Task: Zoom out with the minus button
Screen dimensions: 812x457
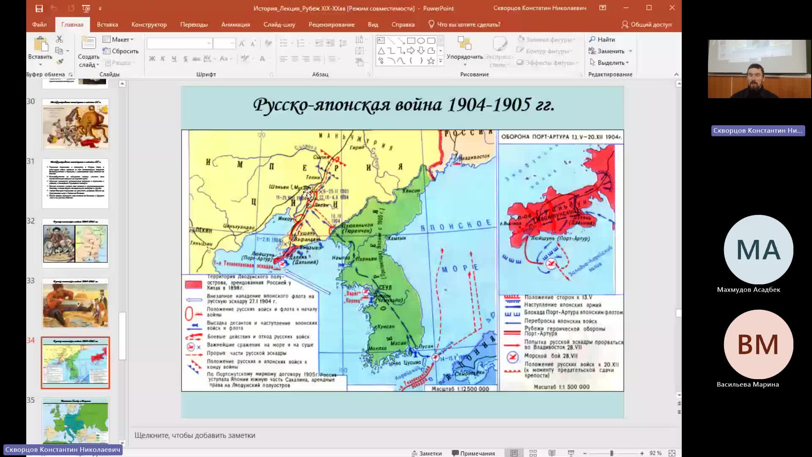Action: (585, 453)
